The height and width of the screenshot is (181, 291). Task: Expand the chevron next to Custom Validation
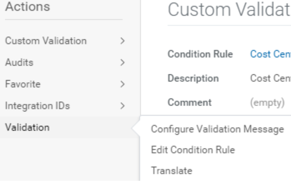(122, 41)
